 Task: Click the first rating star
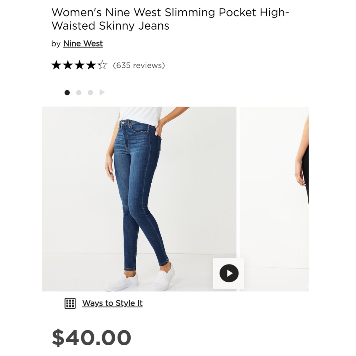(x=57, y=65)
